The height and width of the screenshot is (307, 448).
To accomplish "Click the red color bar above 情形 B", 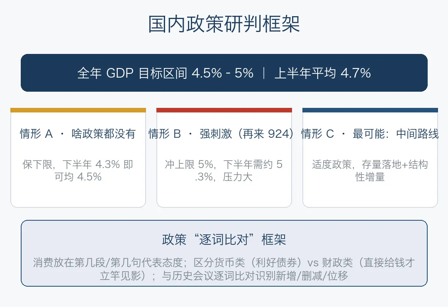I will coord(224,110).
